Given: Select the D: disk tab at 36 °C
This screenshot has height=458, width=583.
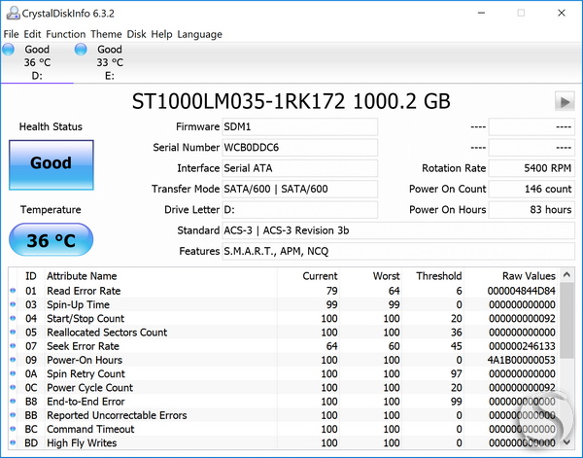Looking at the screenshot, I should tap(37, 62).
